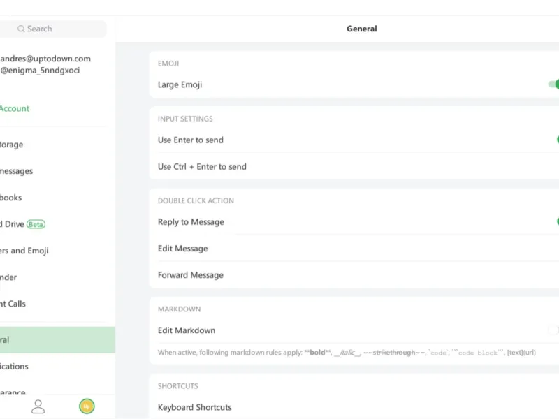The height and width of the screenshot is (419, 559).
Task: Click the @enigma_5nndgxoci username
Action: click(x=40, y=71)
